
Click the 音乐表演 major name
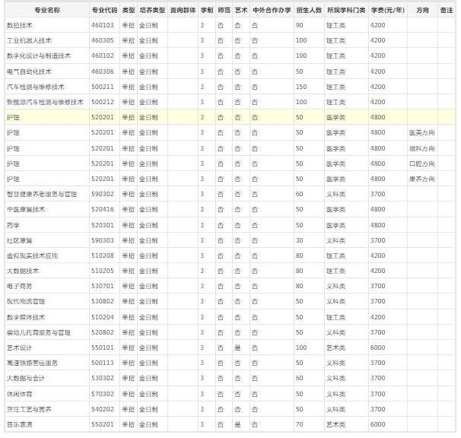click(18, 424)
